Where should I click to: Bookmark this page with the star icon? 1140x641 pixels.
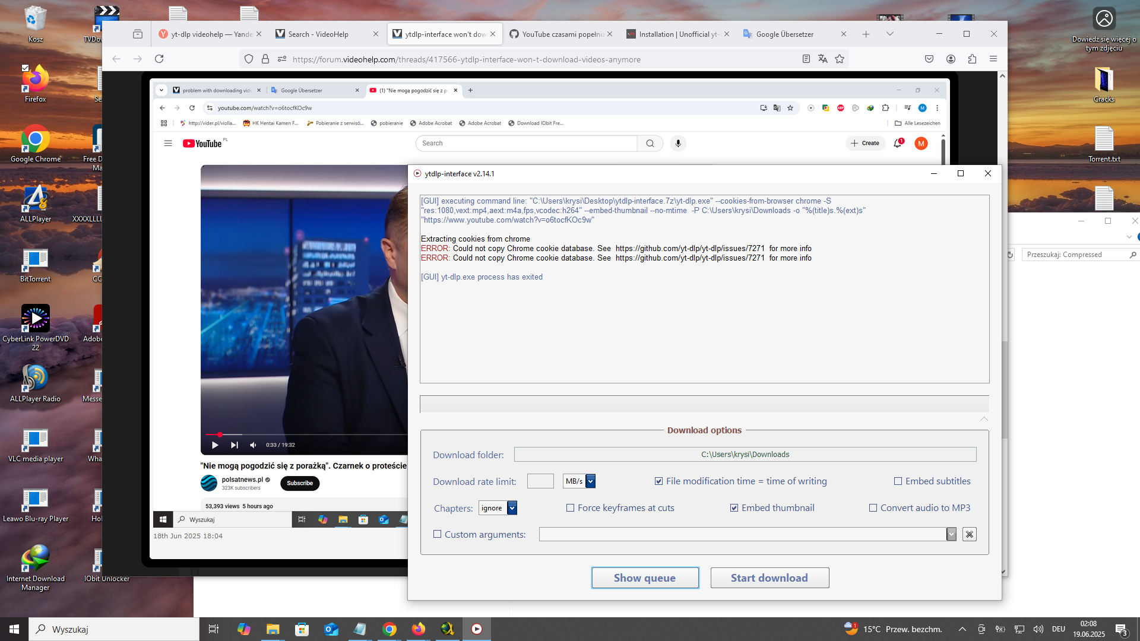coord(840,59)
